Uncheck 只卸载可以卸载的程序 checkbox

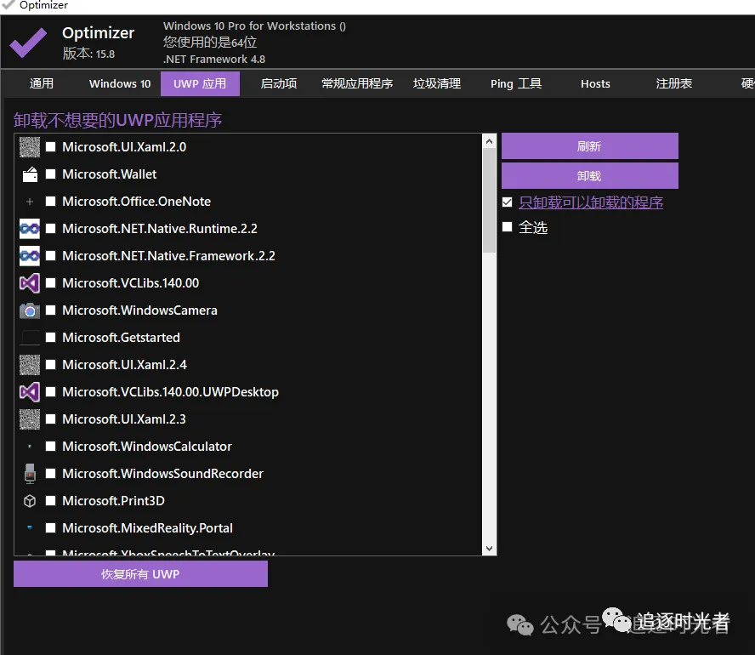click(x=507, y=202)
